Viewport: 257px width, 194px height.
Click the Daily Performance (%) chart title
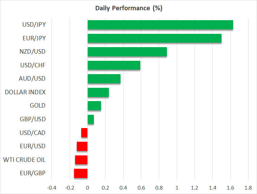[128, 8]
